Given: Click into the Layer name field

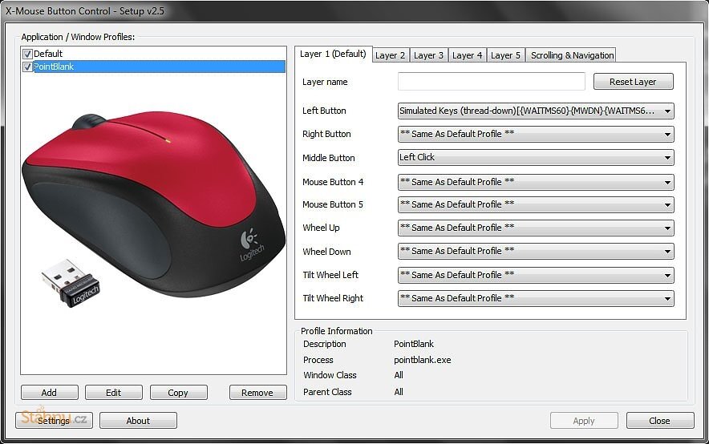Looking at the screenshot, I should [x=492, y=82].
